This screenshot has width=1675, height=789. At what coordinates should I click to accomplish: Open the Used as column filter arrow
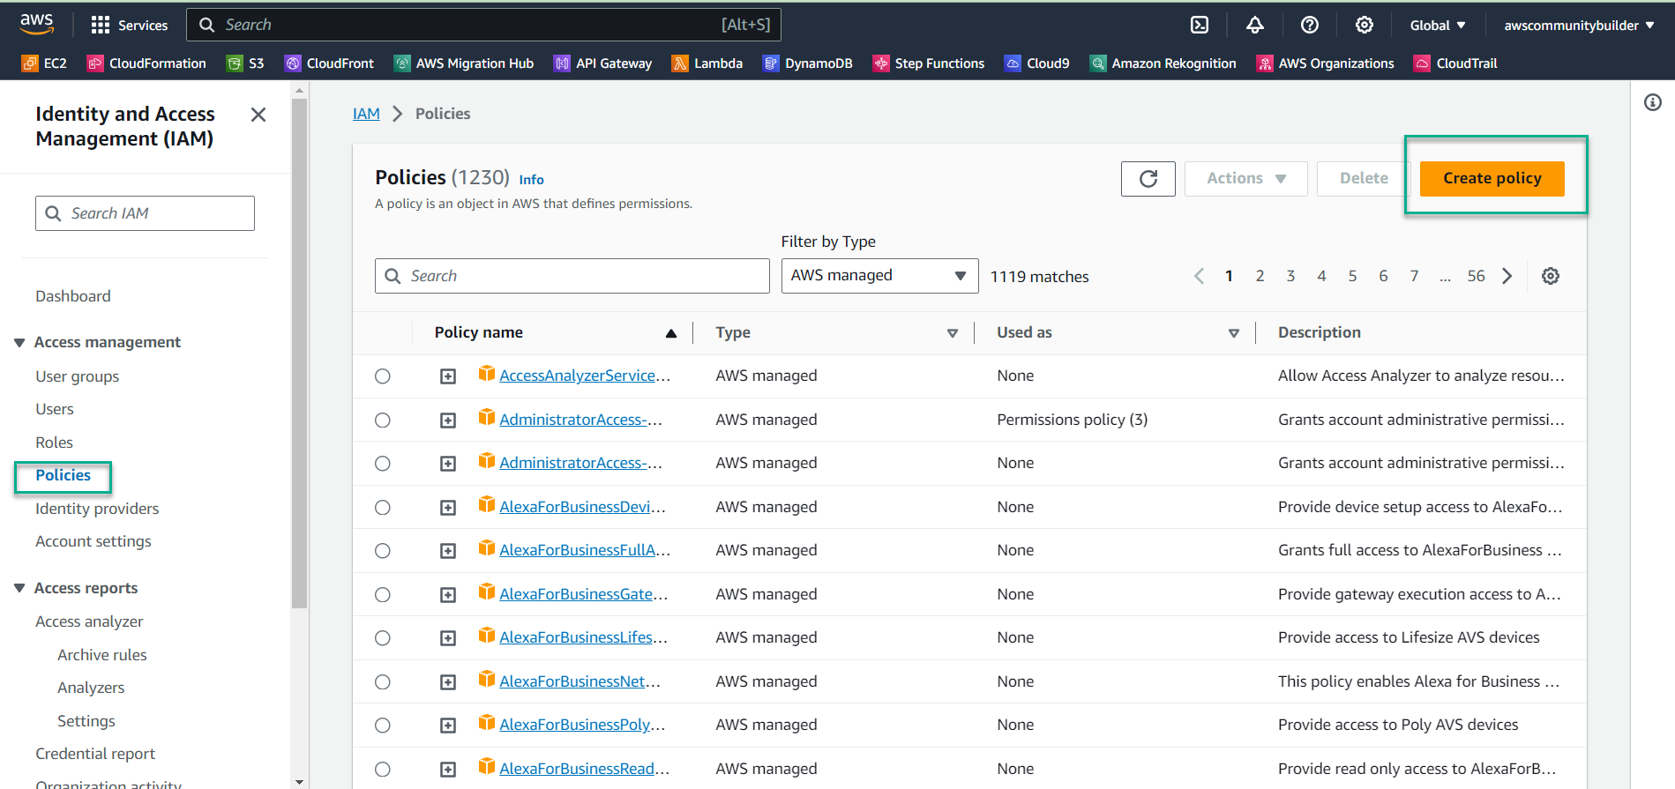tap(1234, 333)
